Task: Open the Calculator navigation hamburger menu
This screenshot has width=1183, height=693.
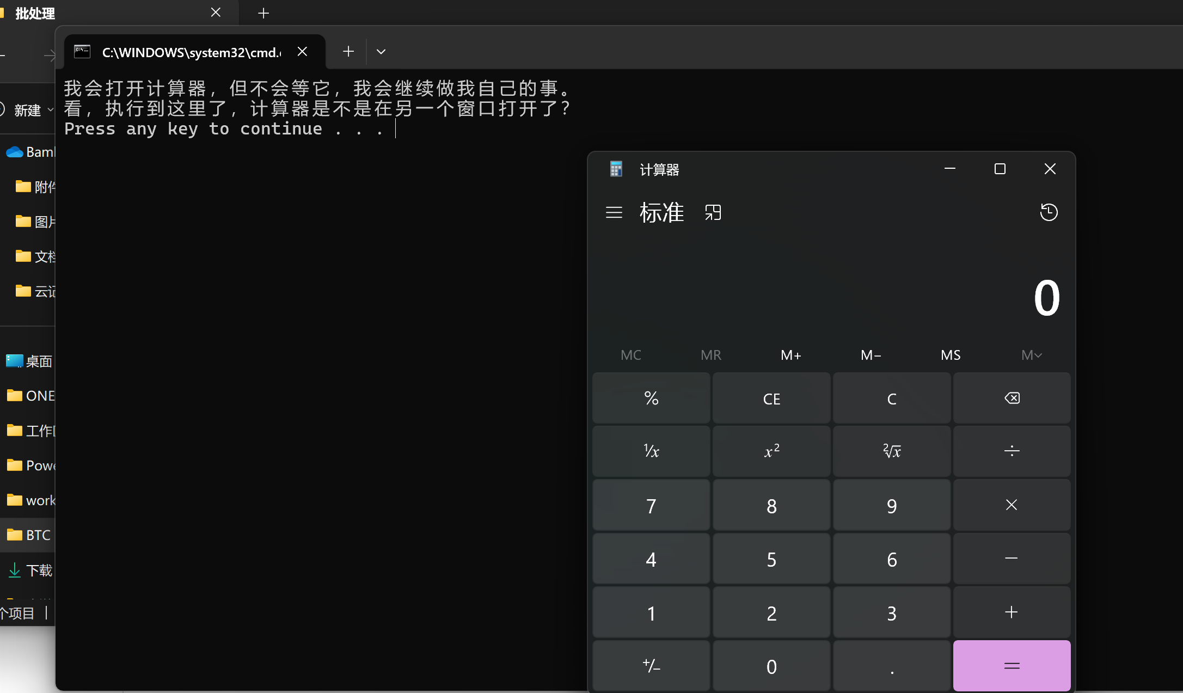Action: coord(614,212)
